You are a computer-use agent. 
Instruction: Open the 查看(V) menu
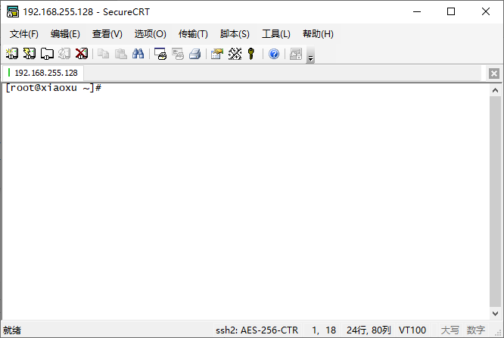pos(107,34)
